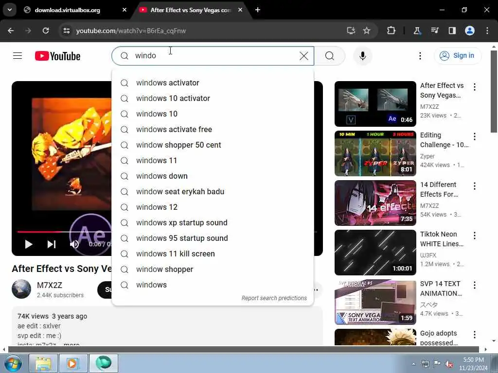Open the YouTube hamburger guide menu
Screen dimensions: 498x373
point(18,56)
